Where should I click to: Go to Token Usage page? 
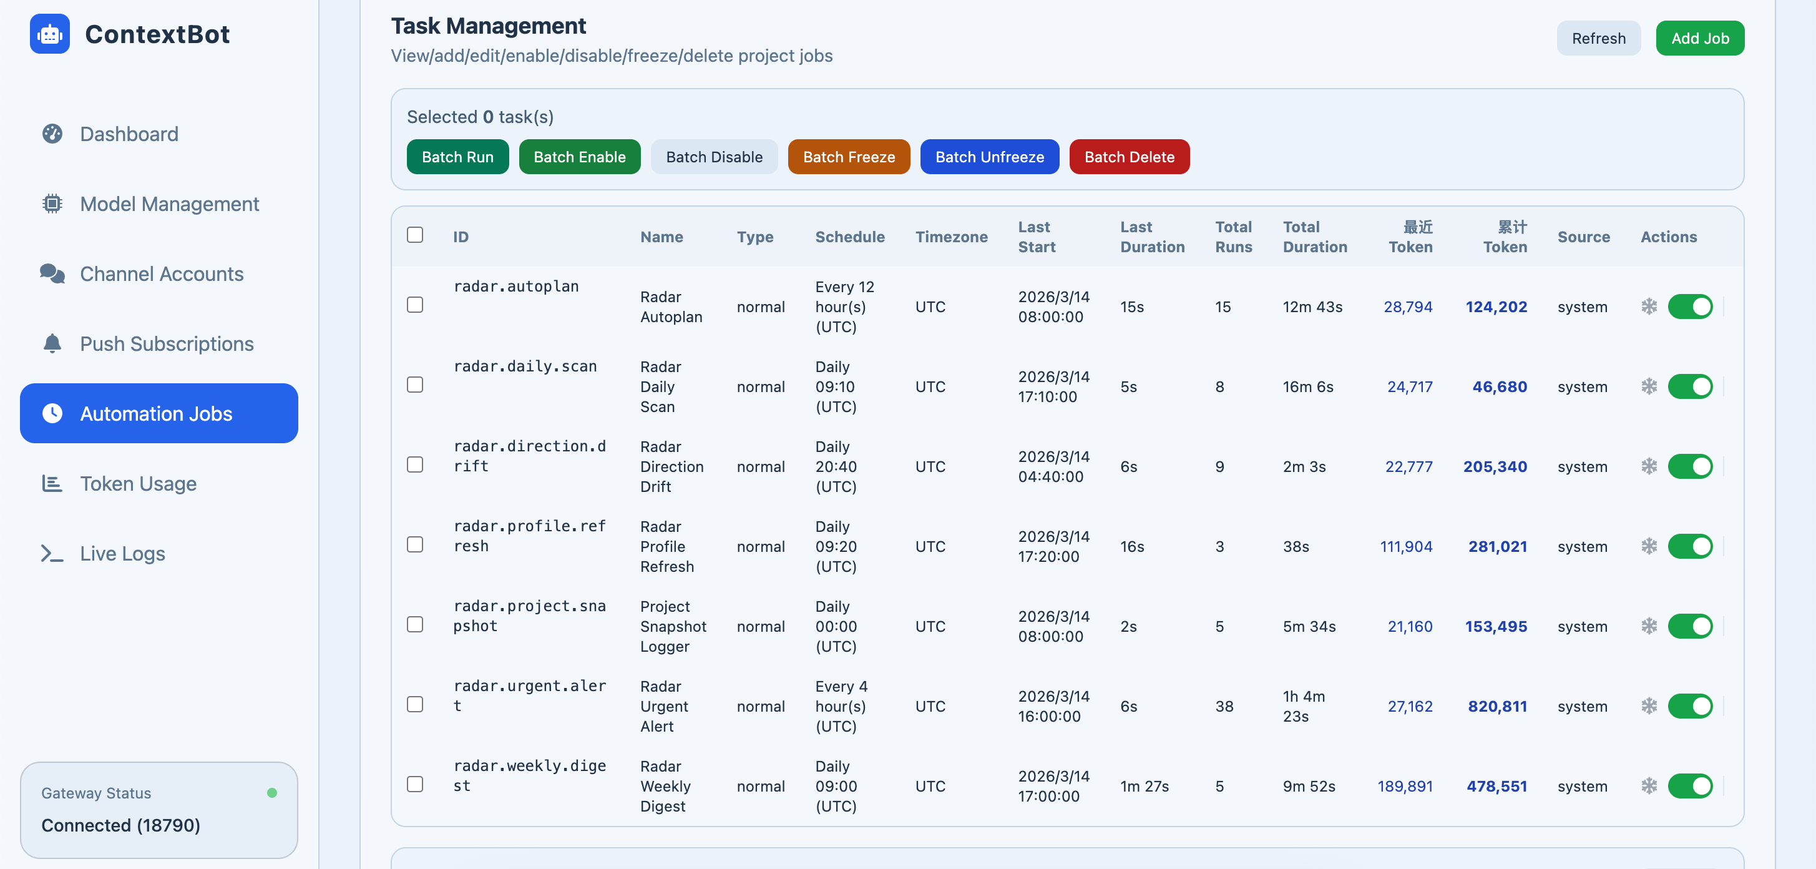pyautogui.click(x=138, y=483)
